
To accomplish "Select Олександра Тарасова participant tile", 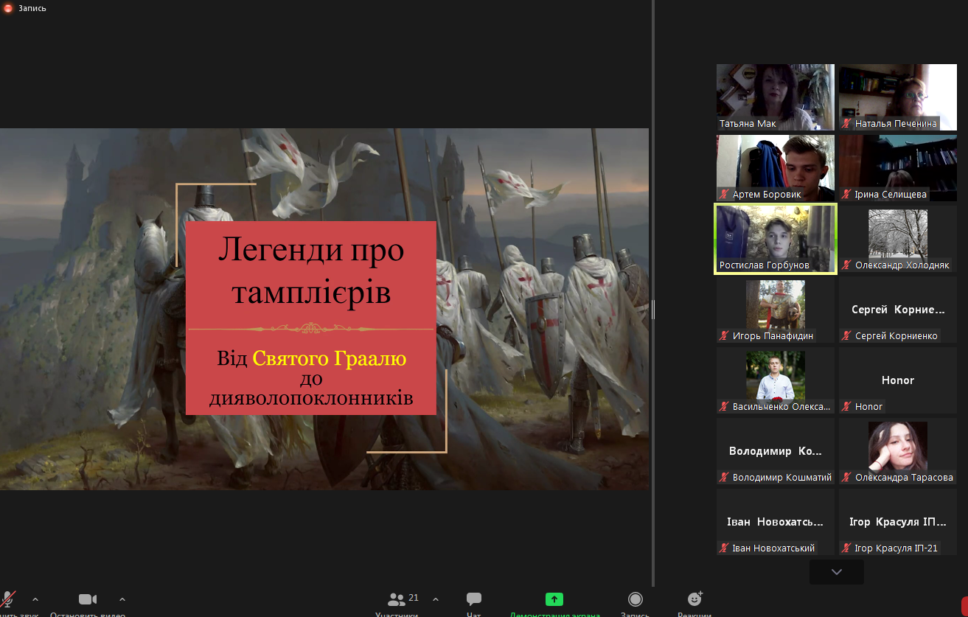I will point(898,451).
